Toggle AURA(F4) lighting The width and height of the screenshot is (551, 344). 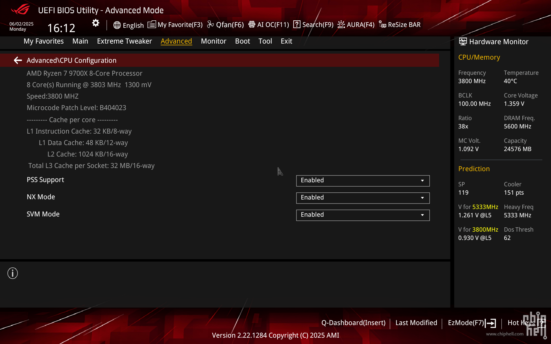click(x=360, y=25)
